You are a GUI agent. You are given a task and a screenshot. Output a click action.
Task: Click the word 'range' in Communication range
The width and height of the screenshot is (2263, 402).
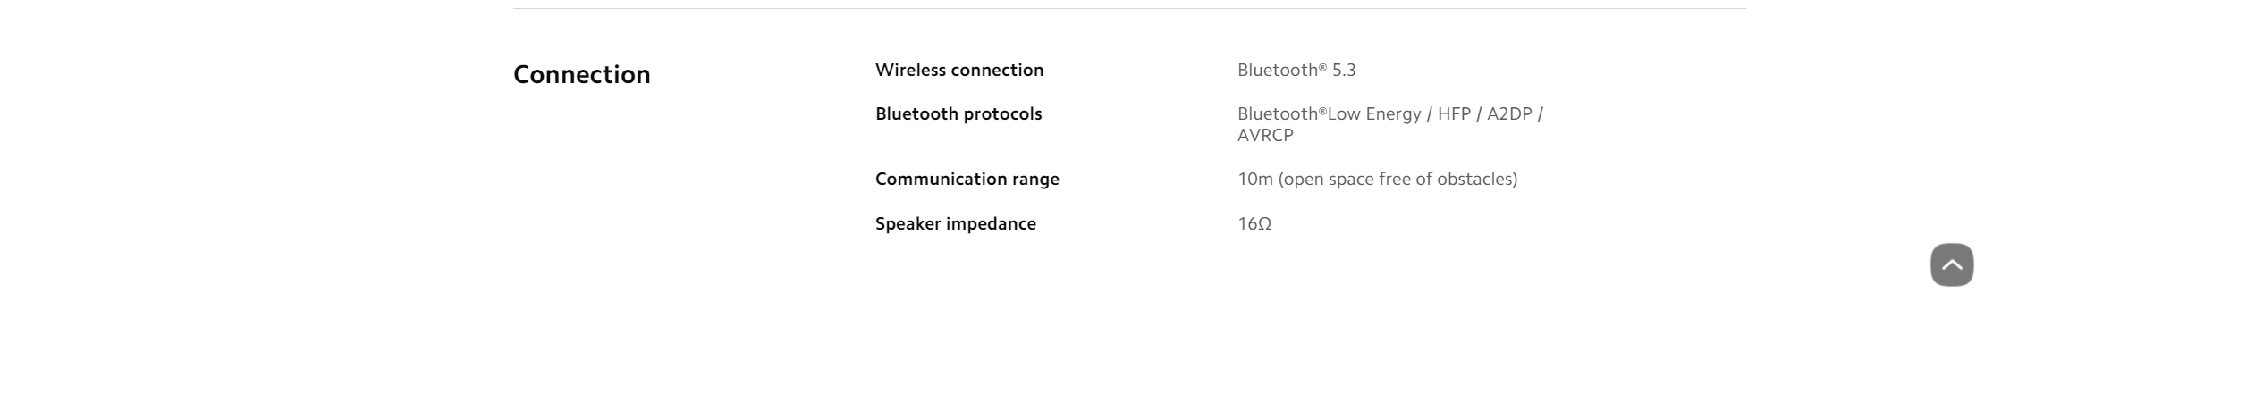click(x=1034, y=180)
